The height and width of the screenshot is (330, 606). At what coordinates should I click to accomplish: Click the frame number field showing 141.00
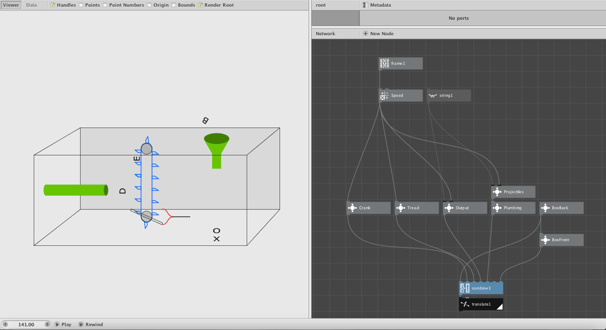[26, 324]
